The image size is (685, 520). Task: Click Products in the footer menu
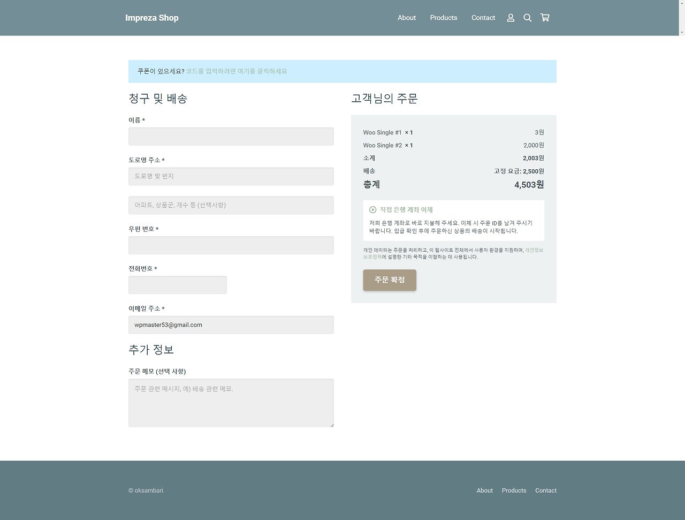514,490
